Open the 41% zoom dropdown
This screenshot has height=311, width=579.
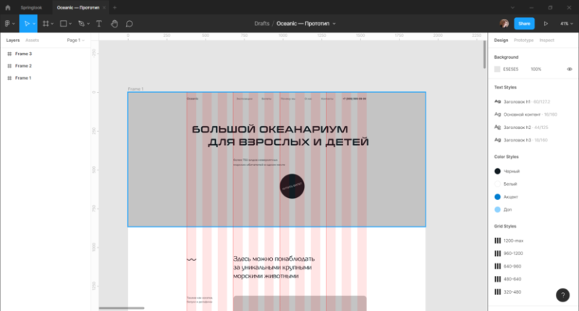(x=567, y=24)
